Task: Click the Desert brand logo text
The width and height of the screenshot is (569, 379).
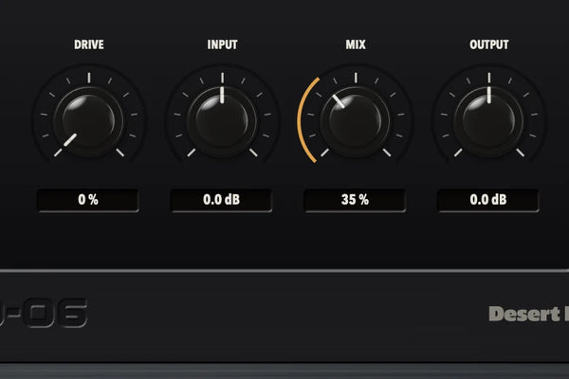Action: pos(529,314)
